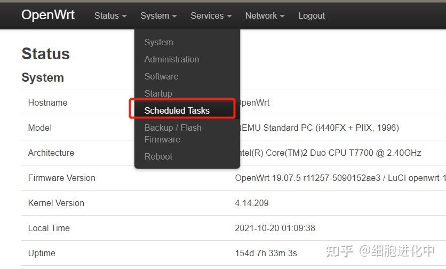The image size is (446, 269).
Task: Collapse the System dropdown menu
Action: [158, 16]
